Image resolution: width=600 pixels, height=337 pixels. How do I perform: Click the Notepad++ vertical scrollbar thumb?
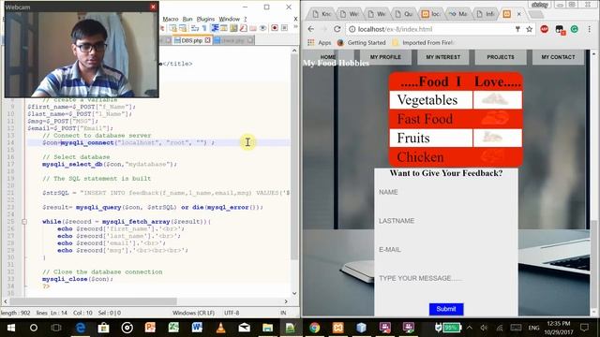point(294,156)
